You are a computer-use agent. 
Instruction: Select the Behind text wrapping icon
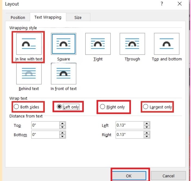coord(29,74)
